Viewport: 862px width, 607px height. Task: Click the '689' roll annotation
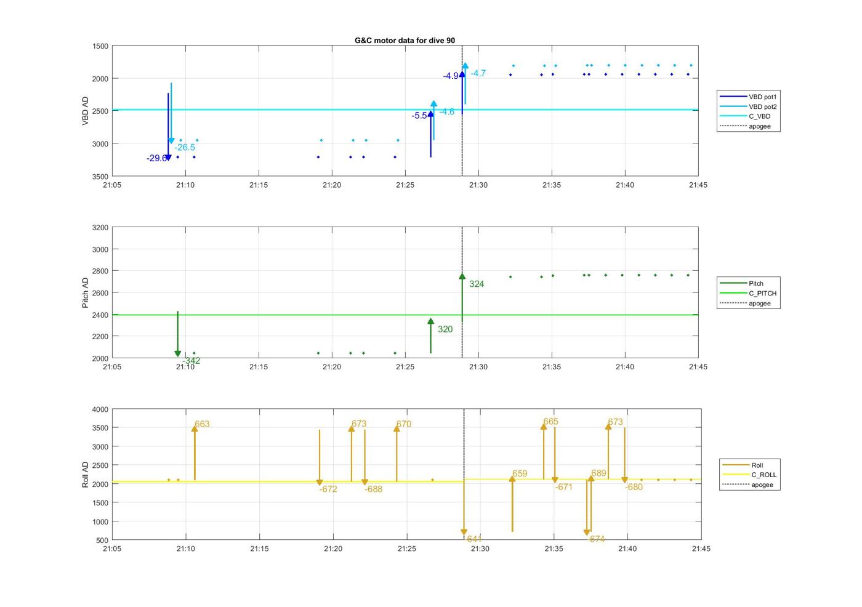(x=598, y=473)
